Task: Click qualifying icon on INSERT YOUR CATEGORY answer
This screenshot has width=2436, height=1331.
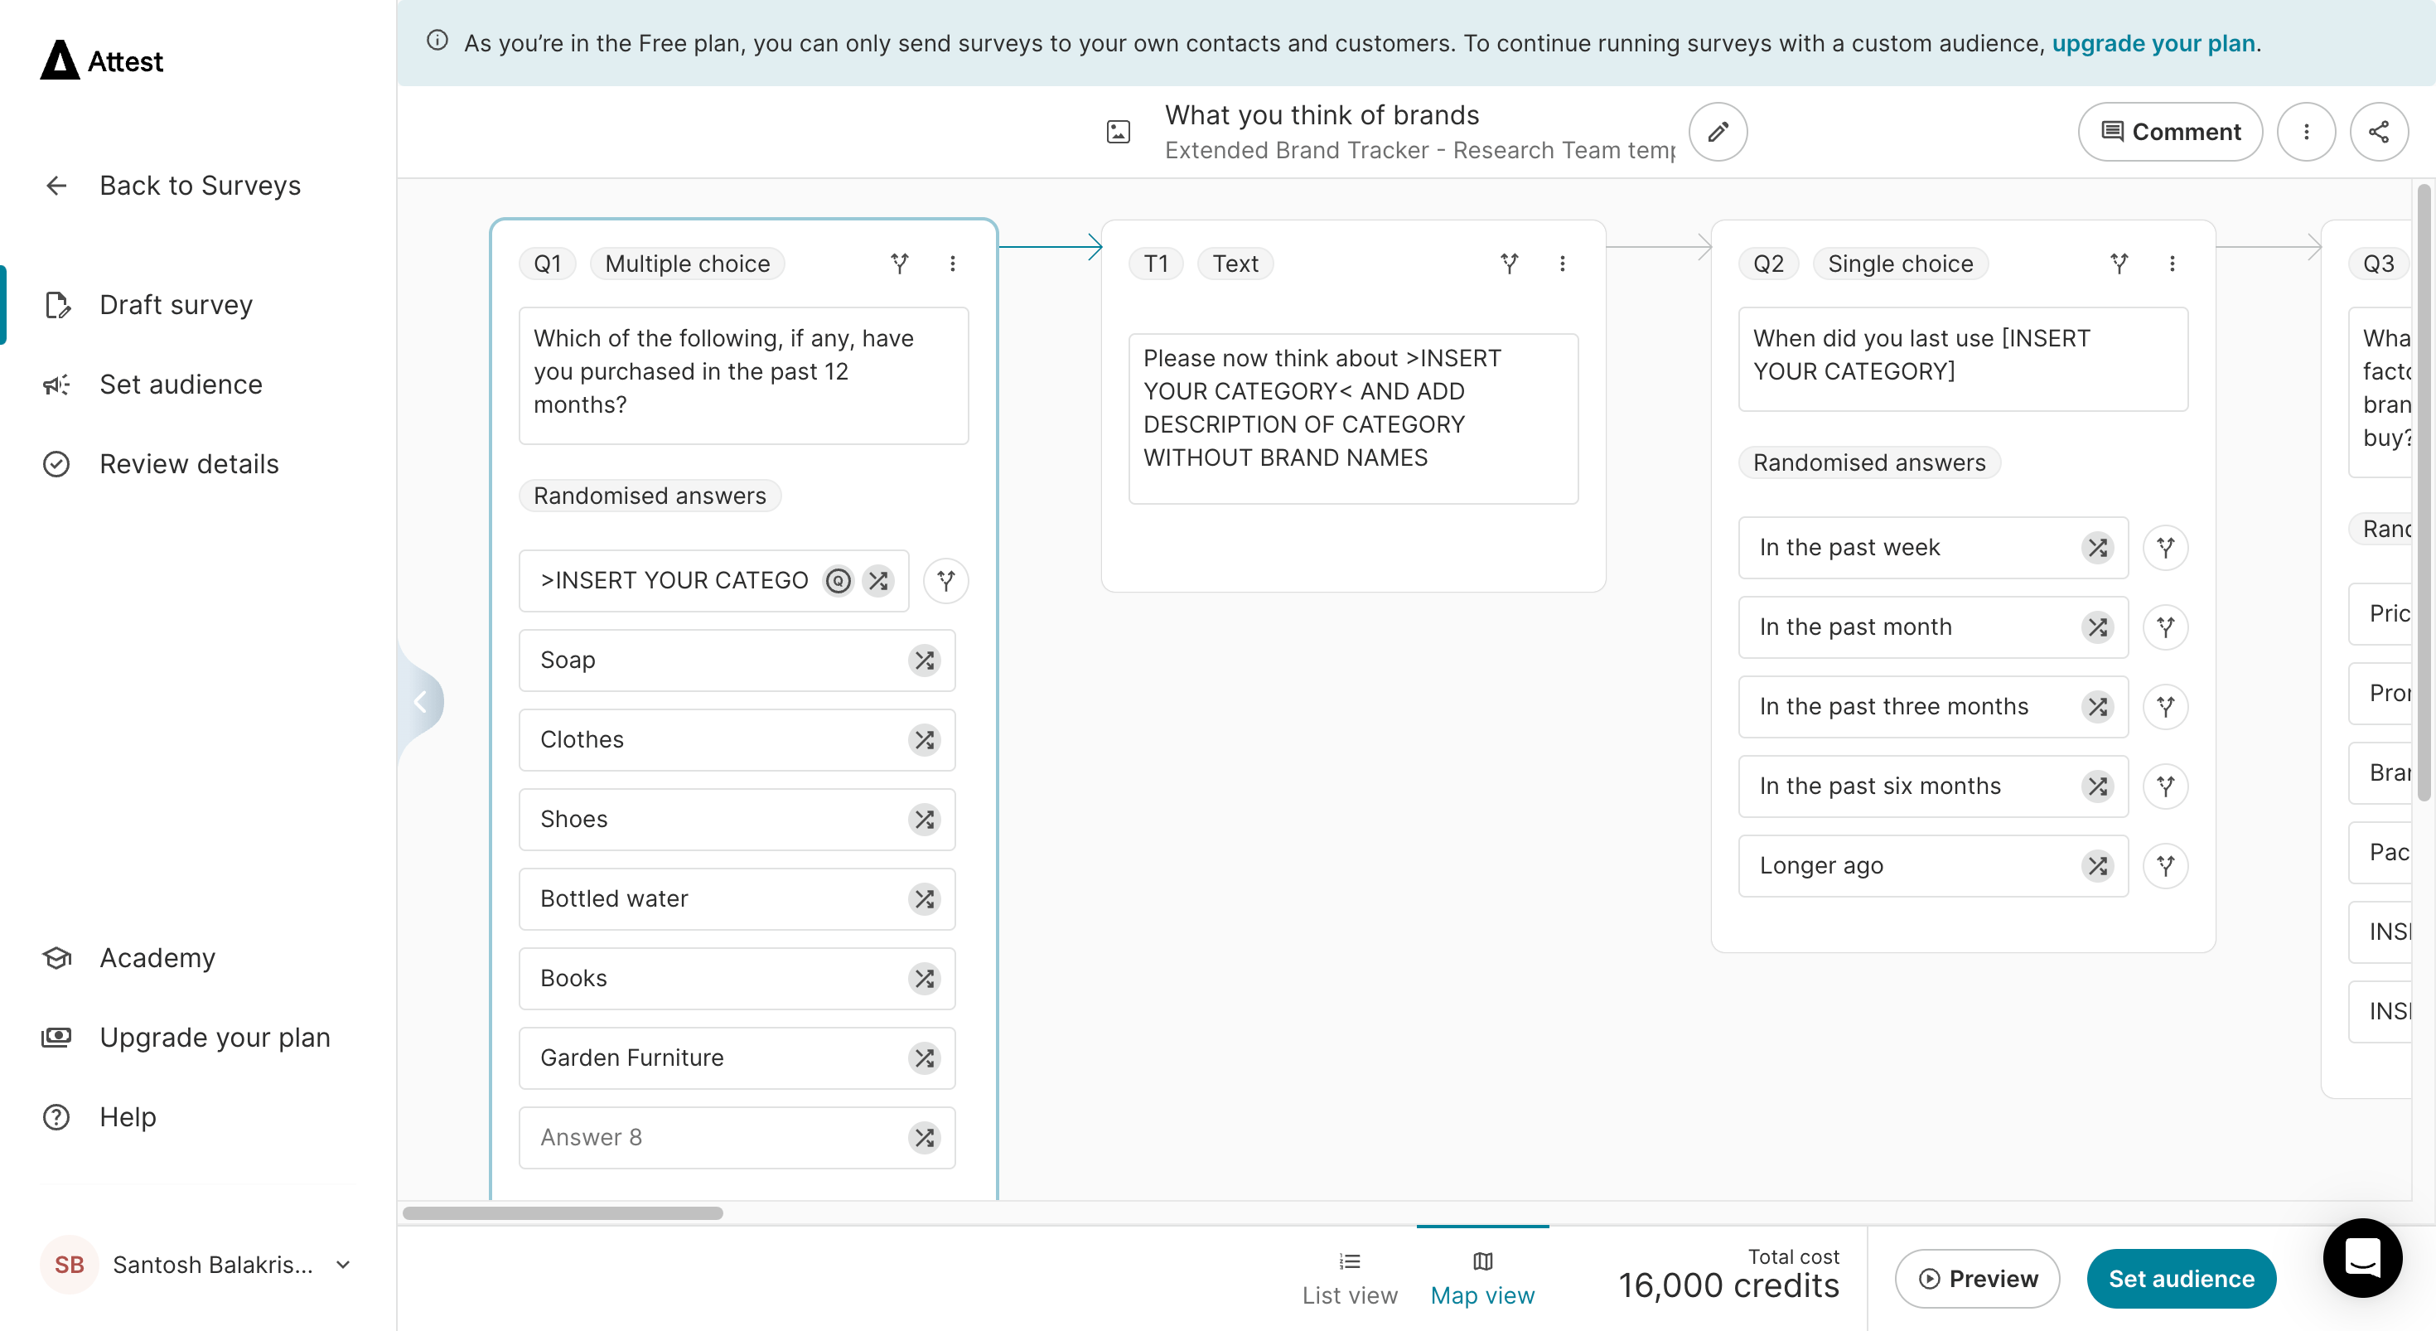Action: pos(838,581)
